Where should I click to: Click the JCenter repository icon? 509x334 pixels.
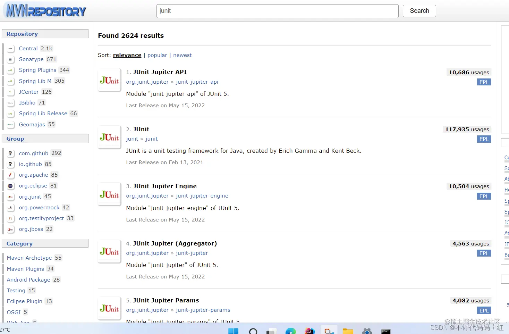10,92
